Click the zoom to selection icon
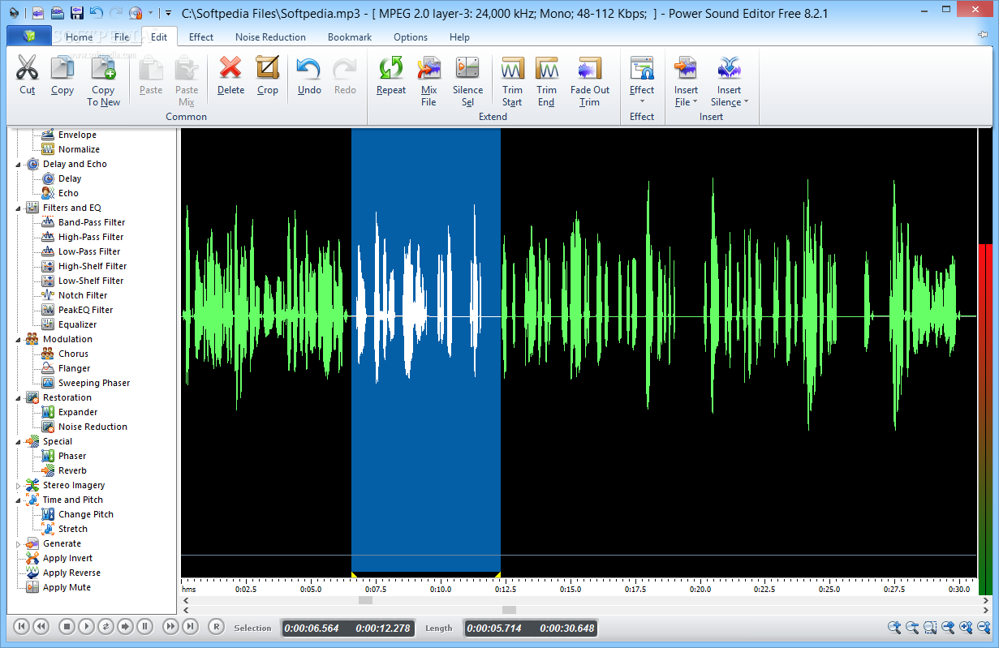This screenshot has width=999, height=648. coord(930,627)
